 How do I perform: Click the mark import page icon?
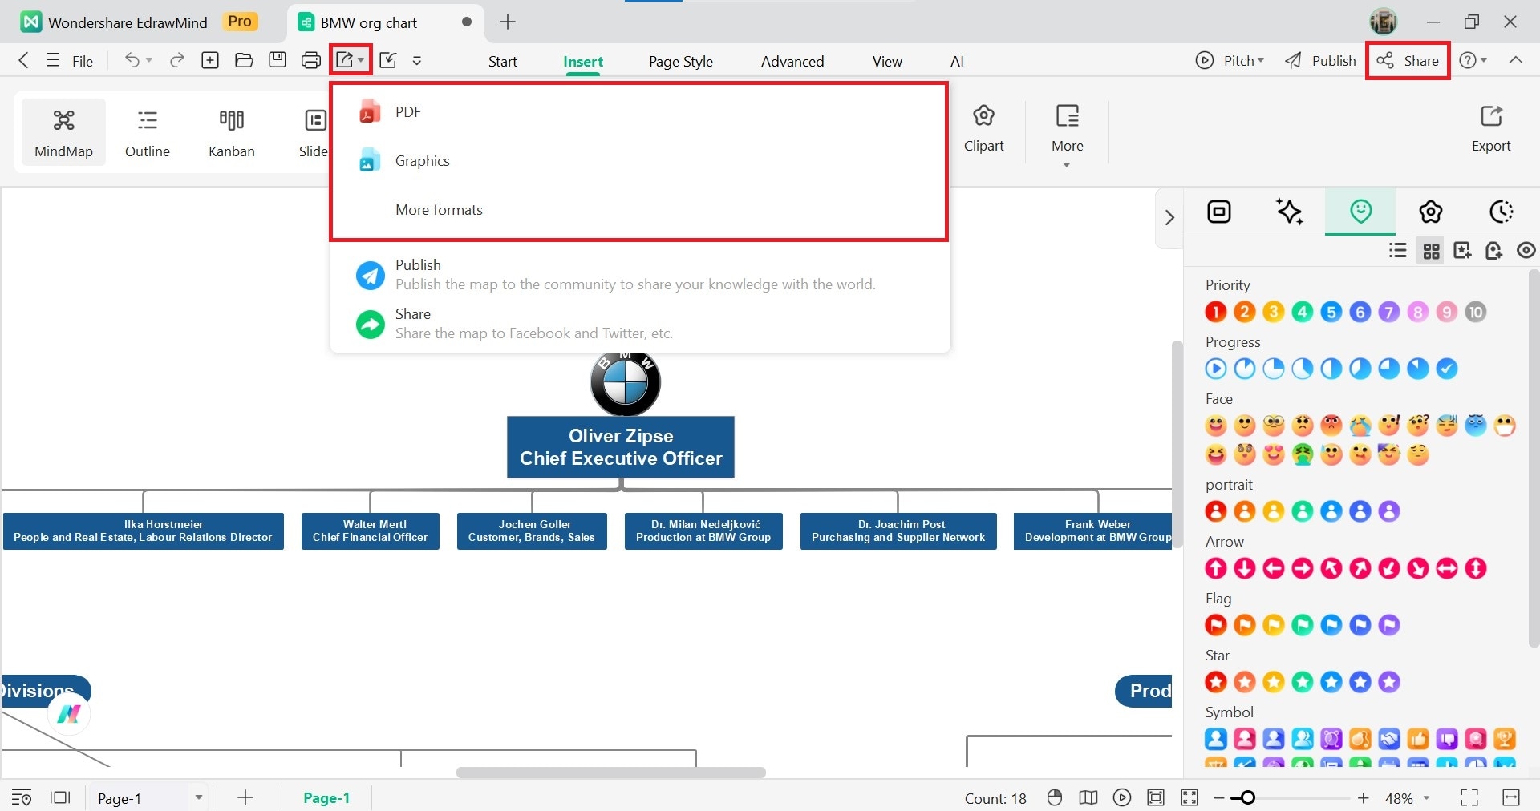tap(1493, 251)
